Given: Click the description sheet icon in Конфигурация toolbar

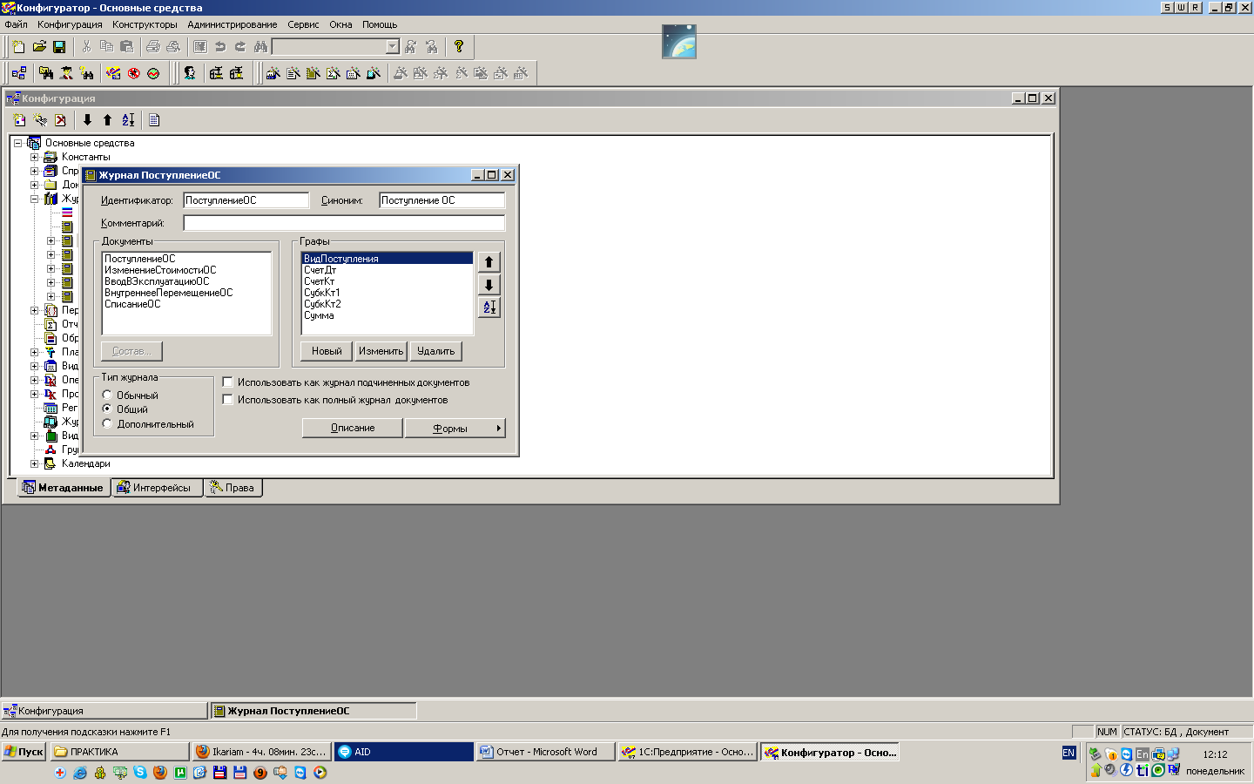Looking at the screenshot, I should [154, 120].
